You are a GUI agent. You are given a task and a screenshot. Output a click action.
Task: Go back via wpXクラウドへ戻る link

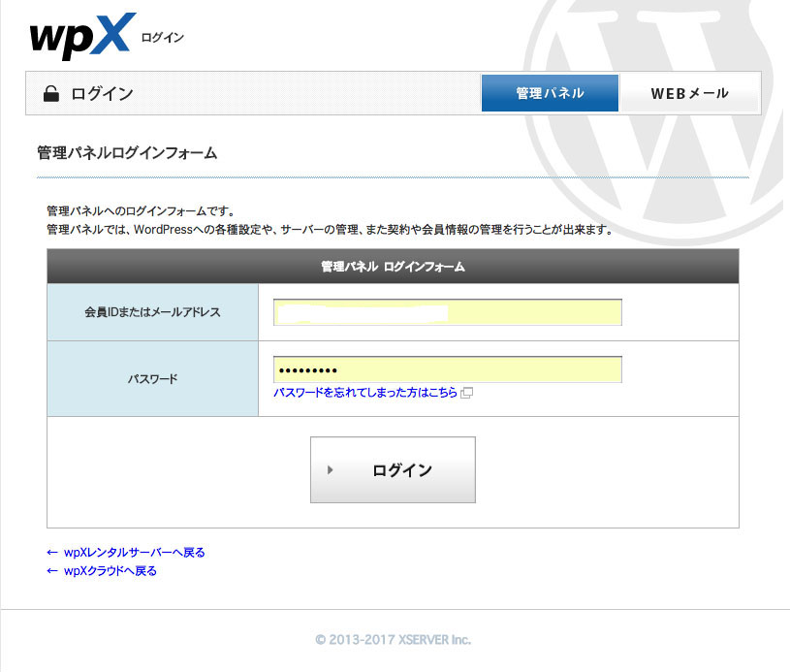click(111, 571)
